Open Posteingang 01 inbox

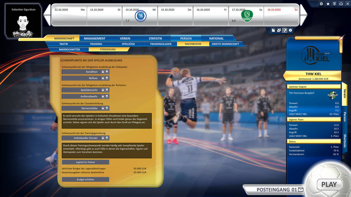pyautogui.click(x=277, y=190)
